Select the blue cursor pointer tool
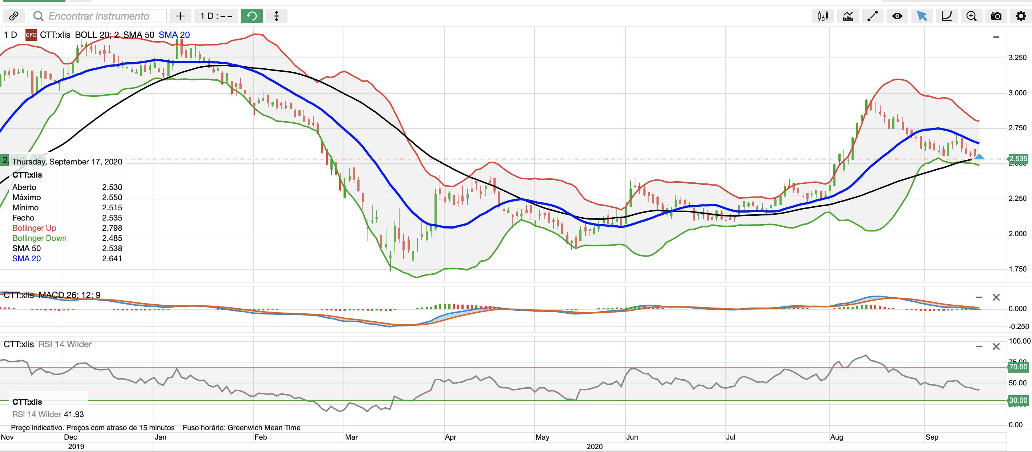This screenshot has height=452, width=1032. pos(922,16)
